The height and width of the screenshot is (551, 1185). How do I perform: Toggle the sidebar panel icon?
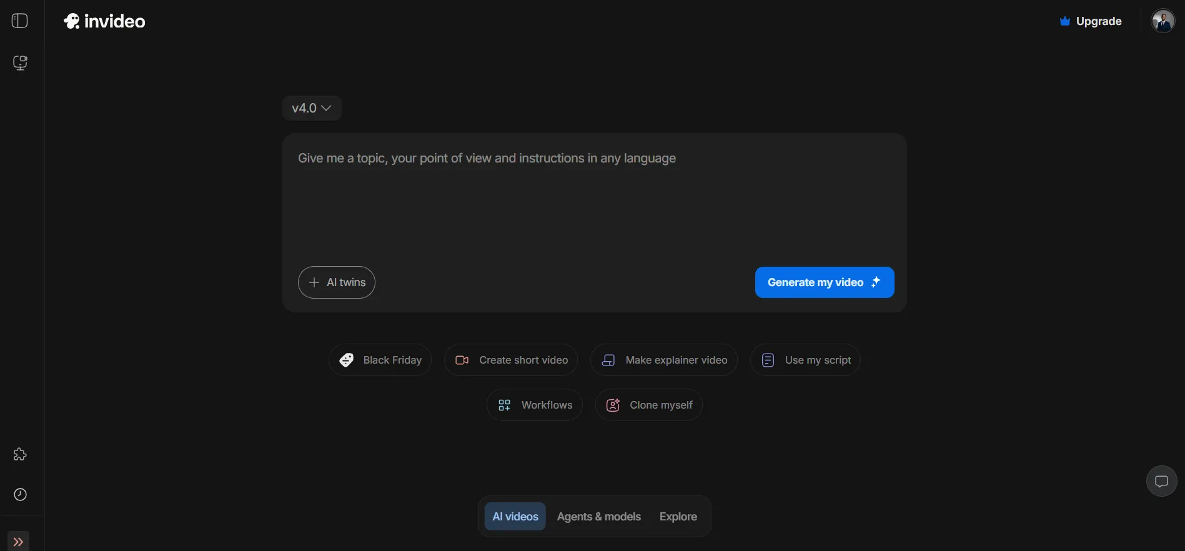click(x=20, y=21)
